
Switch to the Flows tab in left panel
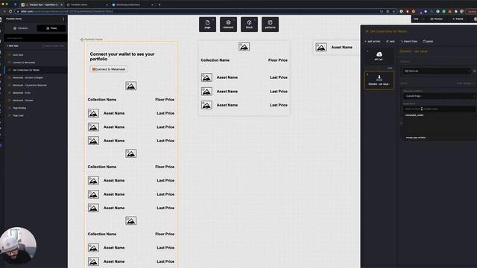(x=51, y=28)
